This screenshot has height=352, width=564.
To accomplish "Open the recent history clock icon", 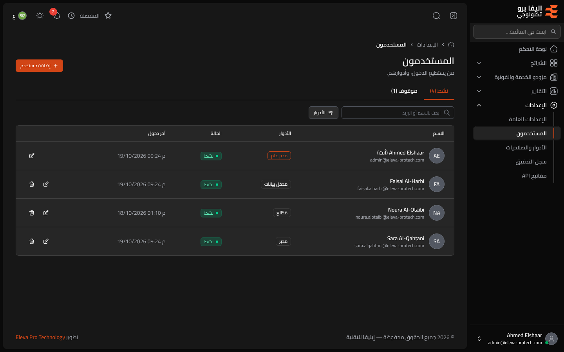I will tap(71, 16).
